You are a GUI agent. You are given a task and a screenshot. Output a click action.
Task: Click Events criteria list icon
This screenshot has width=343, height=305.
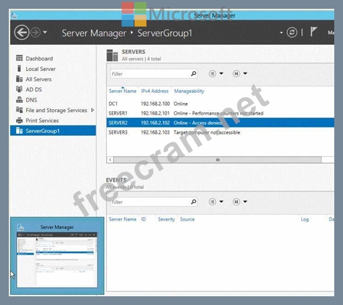pyautogui.click(x=212, y=201)
